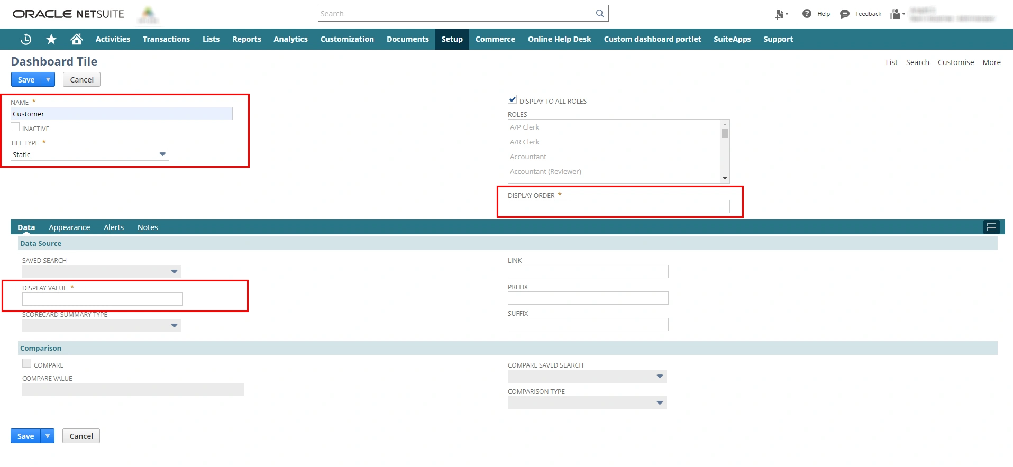Open the Customise link
1013x467 pixels.
[955, 62]
